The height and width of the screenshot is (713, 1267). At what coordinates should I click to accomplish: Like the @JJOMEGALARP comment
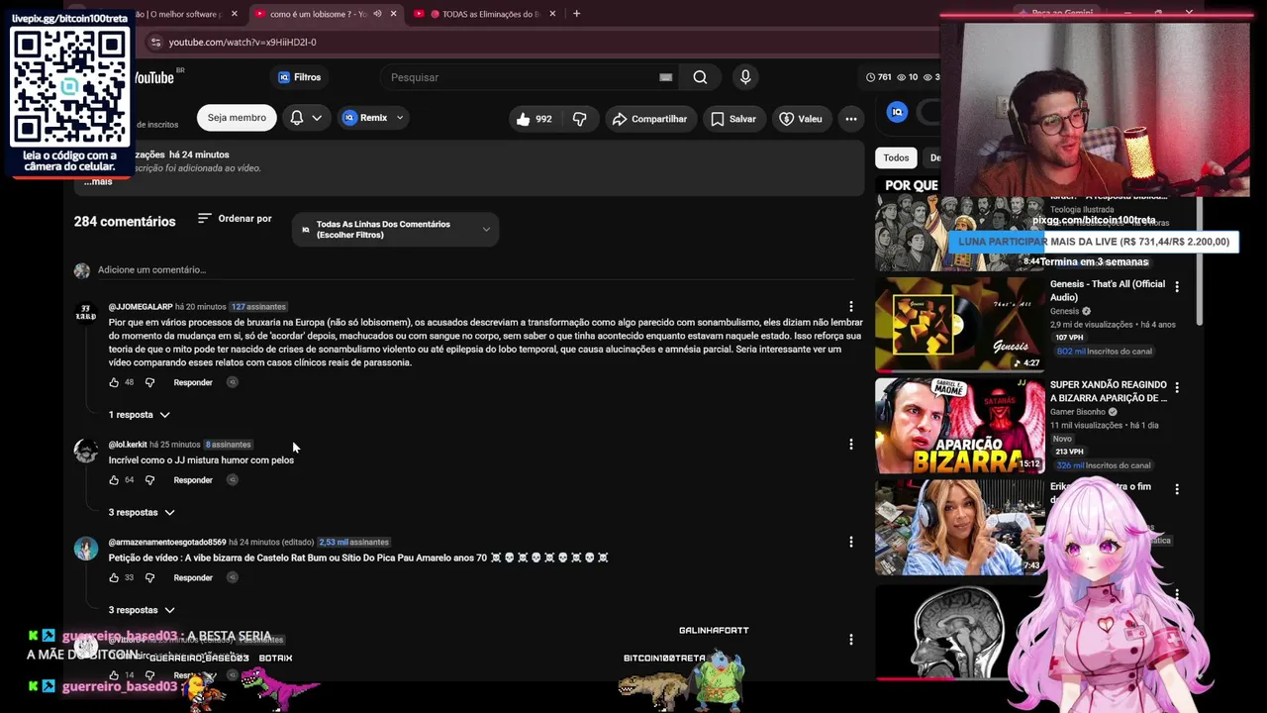click(x=114, y=382)
